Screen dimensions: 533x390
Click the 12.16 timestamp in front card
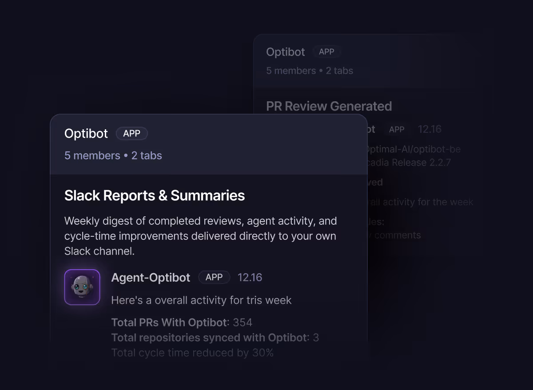(250, 278)
